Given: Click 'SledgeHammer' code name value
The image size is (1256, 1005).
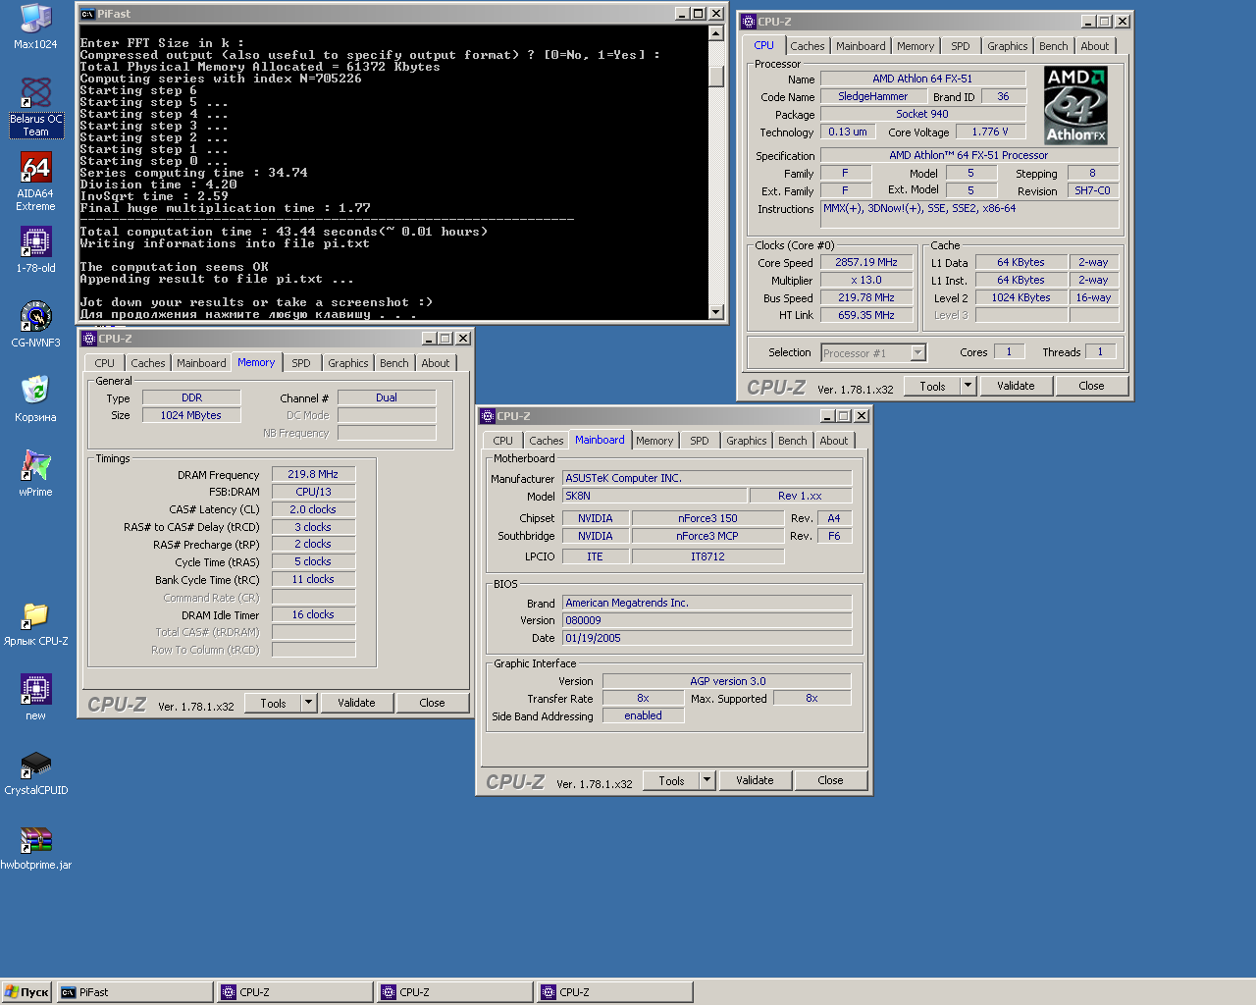Looking at the screenshot, I should (872, 96).
